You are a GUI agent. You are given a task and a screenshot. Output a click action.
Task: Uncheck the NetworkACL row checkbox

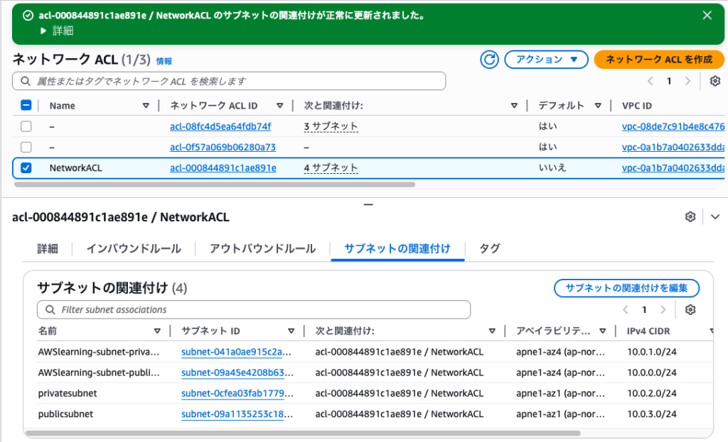[x=26, y=168]
